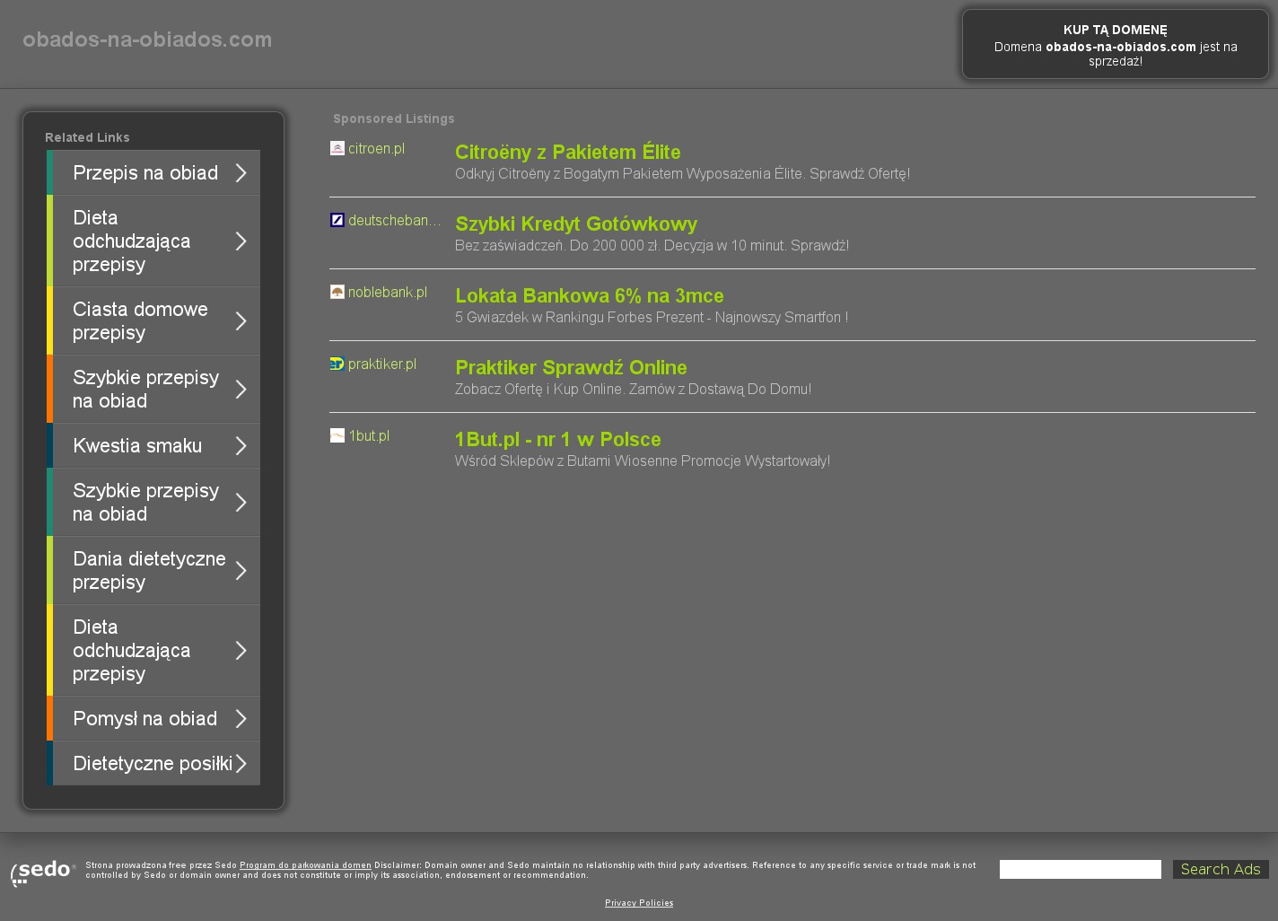Click the noblebank.pl favicon icon
The height and width of the screenshot is (921, 1278).
pos(337,292)
